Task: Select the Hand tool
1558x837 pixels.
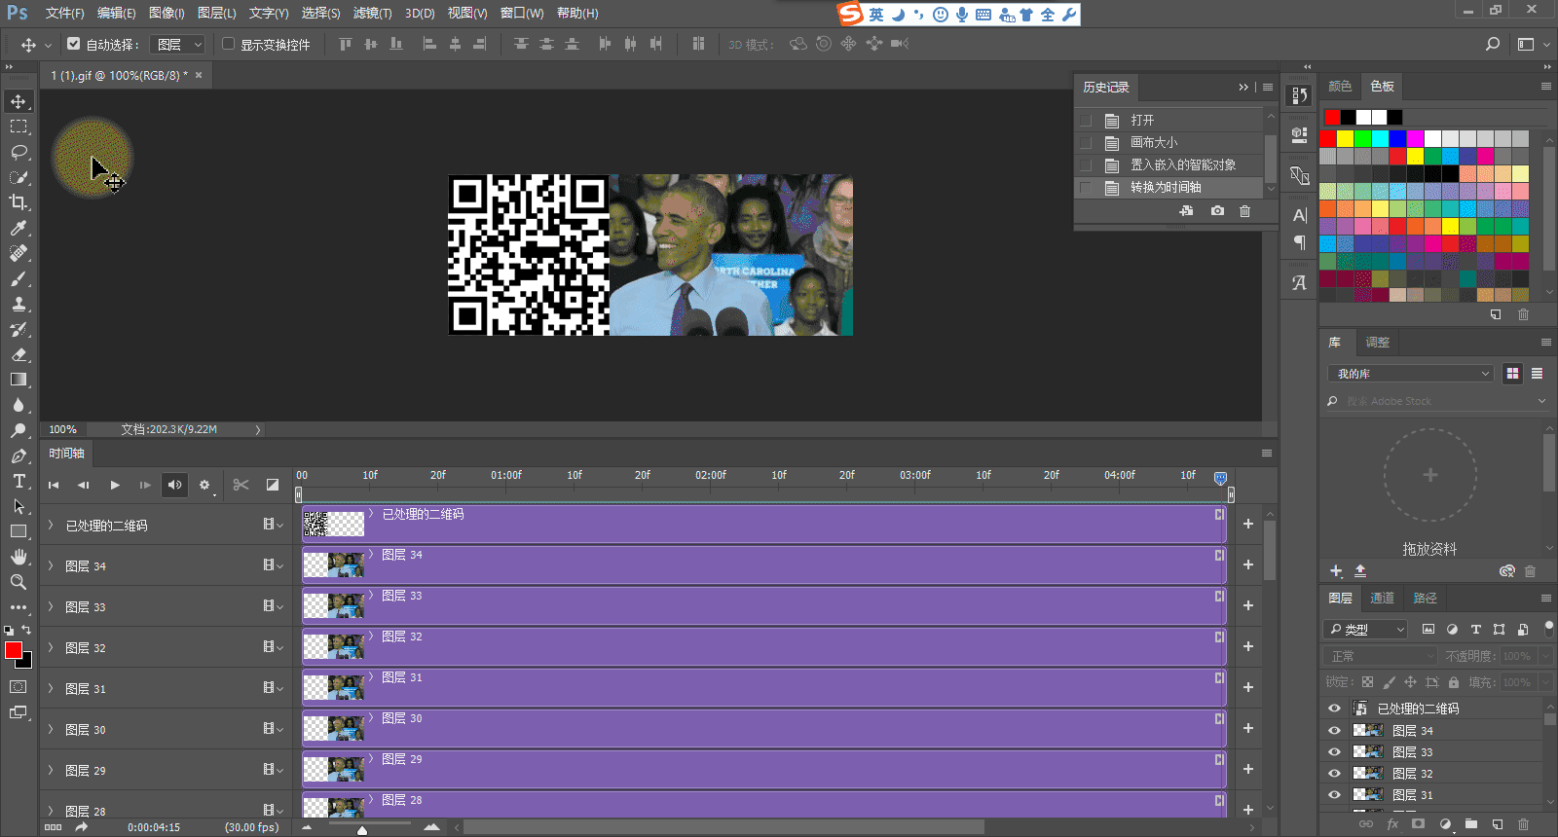Action: (19, 557)
